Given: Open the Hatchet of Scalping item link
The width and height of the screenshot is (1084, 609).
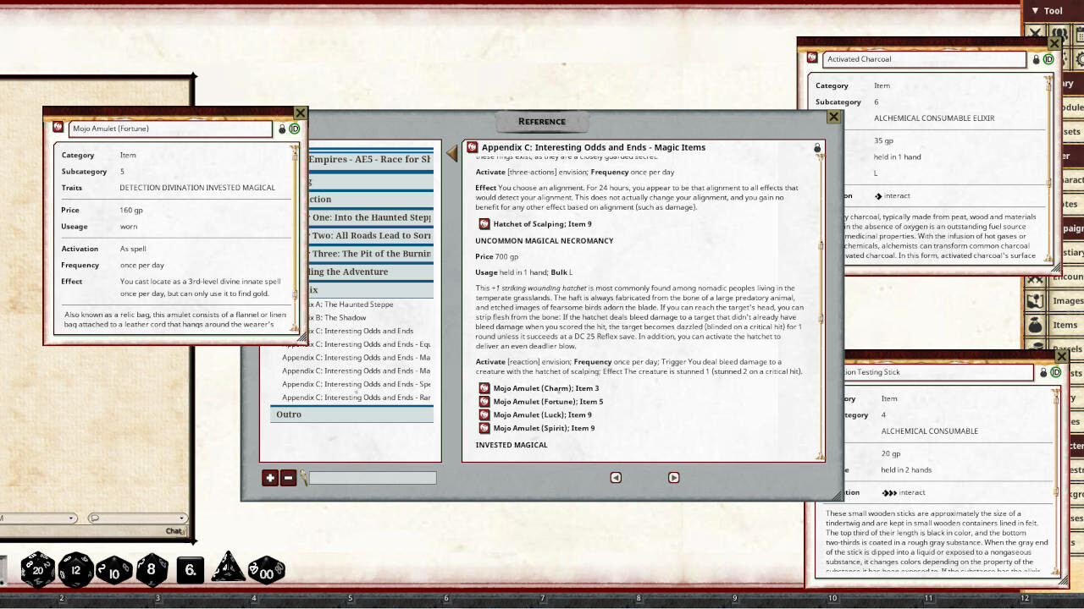Looking at the screenshot, I should (x=484, y=224).
